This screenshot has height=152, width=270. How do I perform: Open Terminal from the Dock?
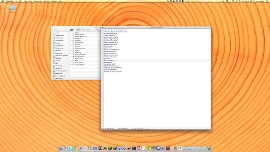point(134,148)
